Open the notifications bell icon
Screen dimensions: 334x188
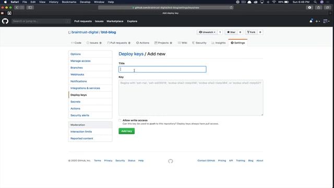311,21
